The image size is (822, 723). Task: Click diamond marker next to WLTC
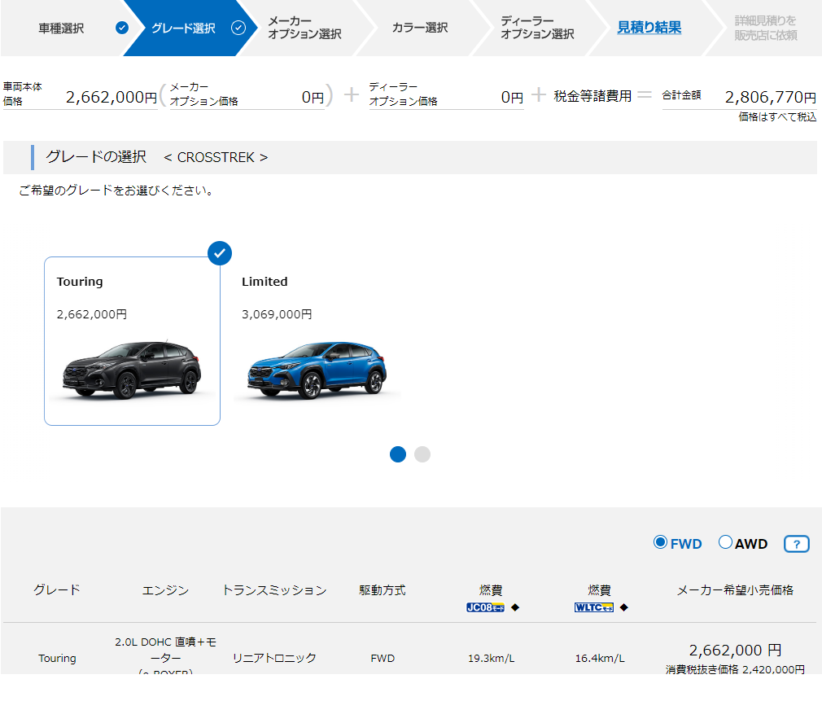tap(624, 607)
